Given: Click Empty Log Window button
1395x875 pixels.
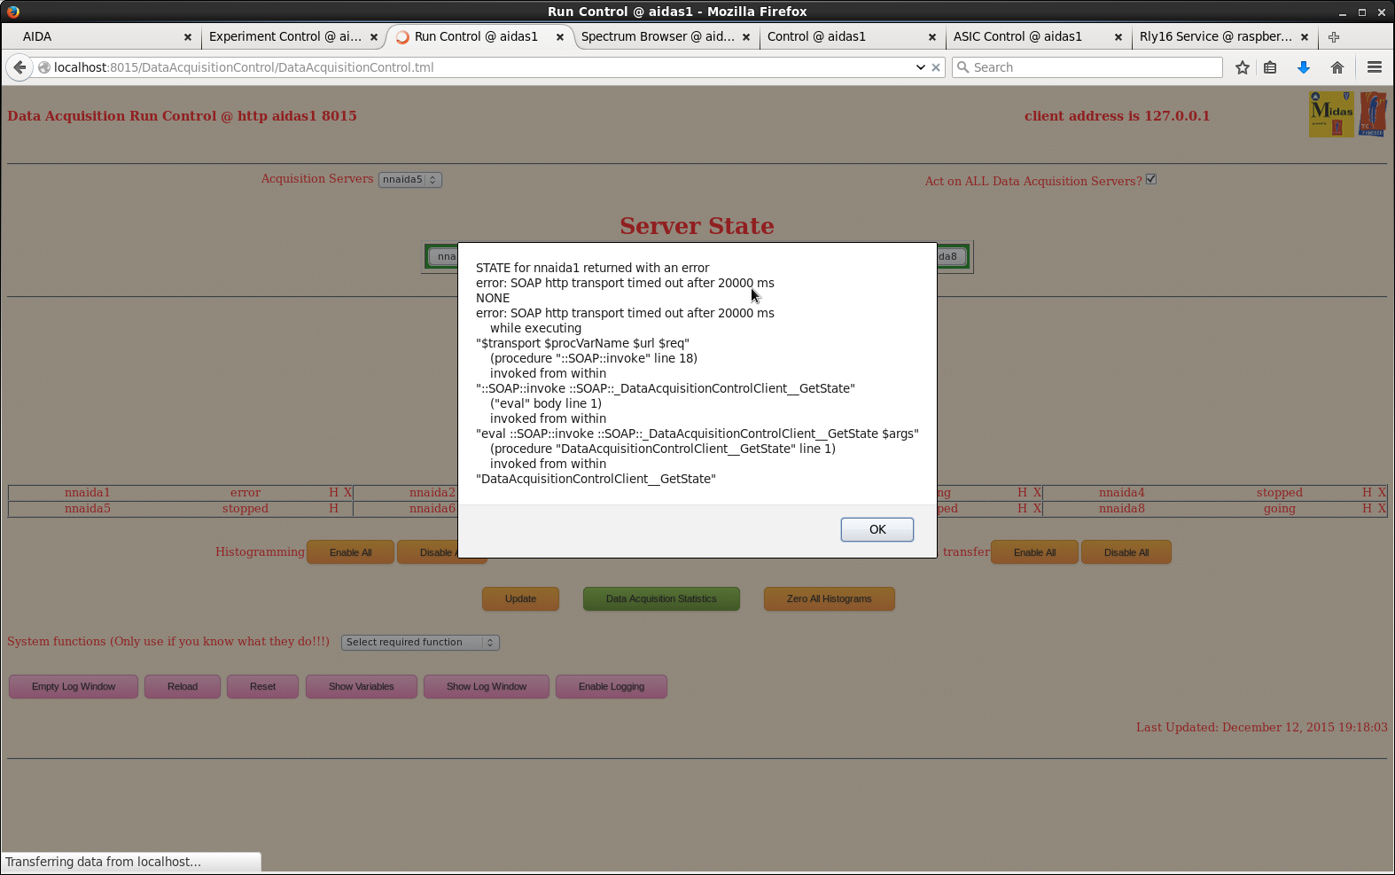Looking at the screenshot, I should (x=74, y=687).
